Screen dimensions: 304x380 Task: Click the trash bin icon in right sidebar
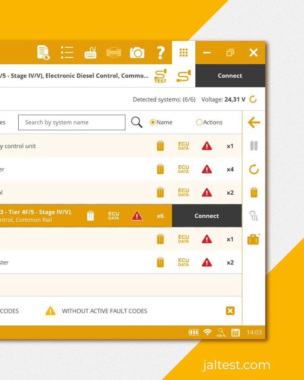(x=254, y=193)
